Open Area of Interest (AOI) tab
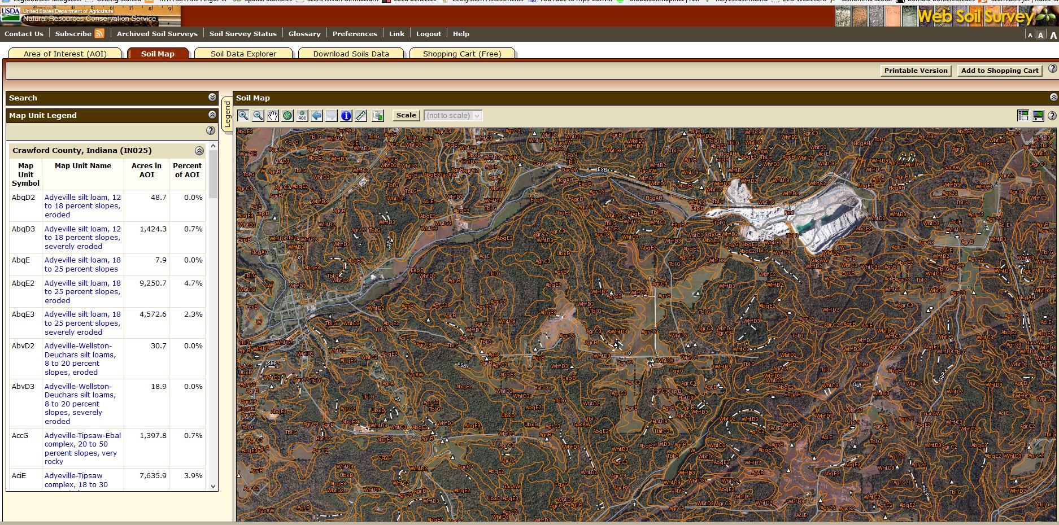Viewport: 1059px width, 525px height. tap(65, 54)
